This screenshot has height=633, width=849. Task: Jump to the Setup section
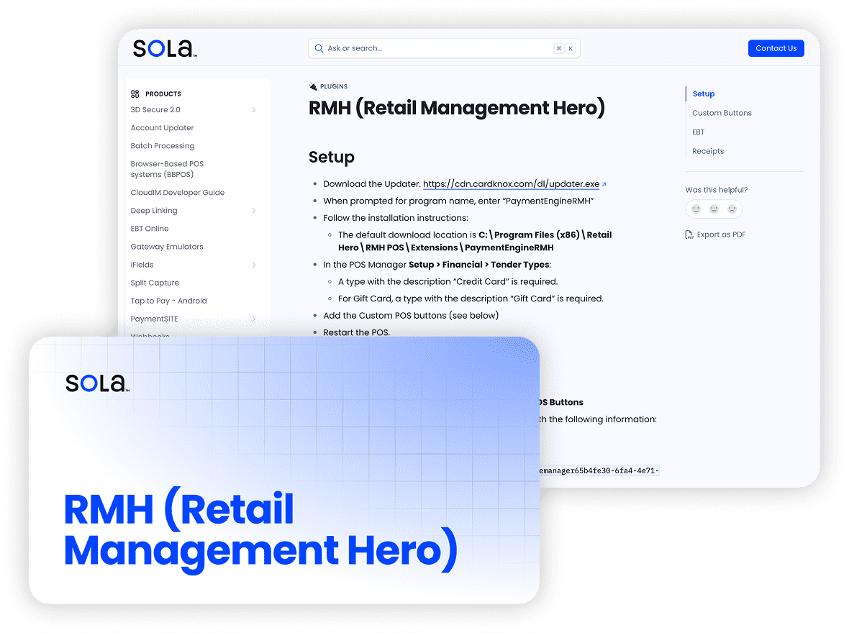click(704, 94)
